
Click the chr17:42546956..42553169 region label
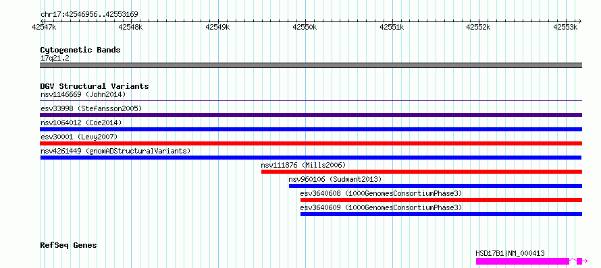click(89, 15)
